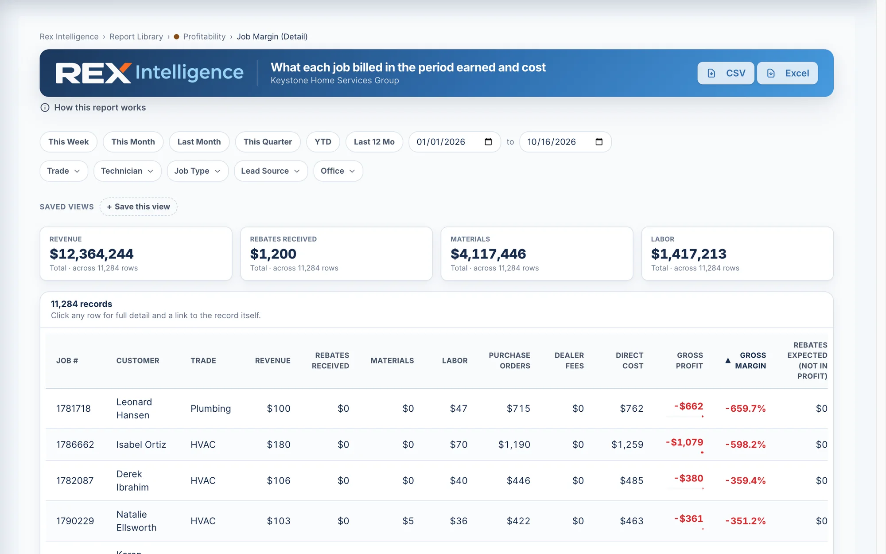
Task: Open the end date calendar picker icon
Action: point(599,142)
